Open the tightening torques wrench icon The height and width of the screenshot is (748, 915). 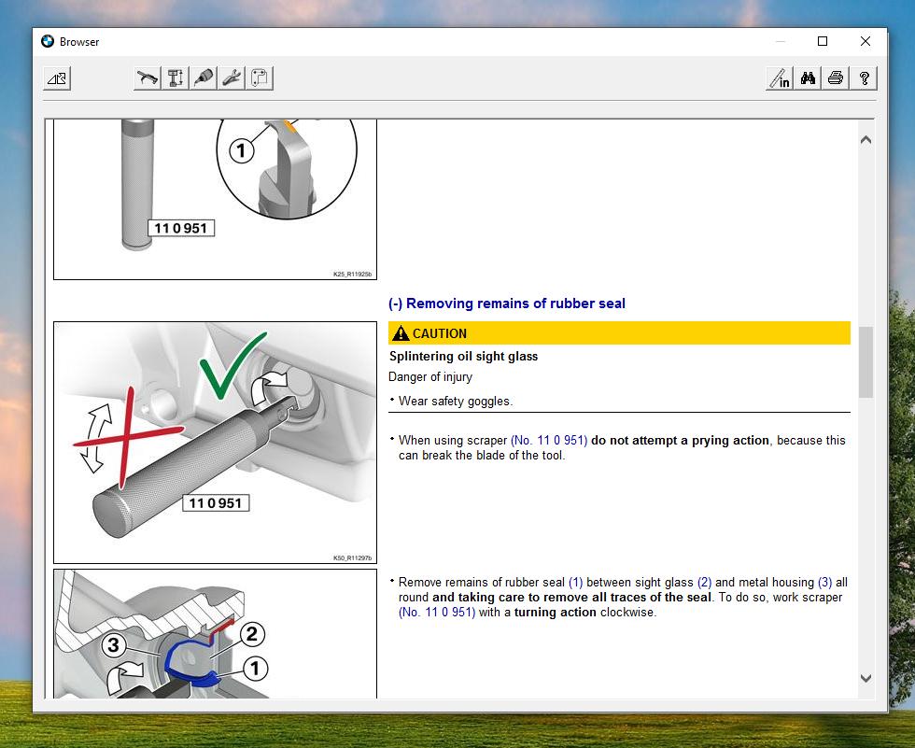(148, 78)
